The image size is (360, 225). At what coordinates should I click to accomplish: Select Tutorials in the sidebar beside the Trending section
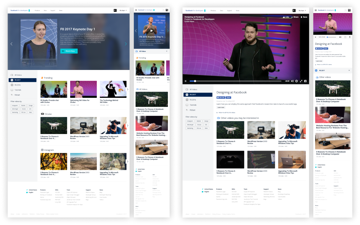(x=18, y=90)
